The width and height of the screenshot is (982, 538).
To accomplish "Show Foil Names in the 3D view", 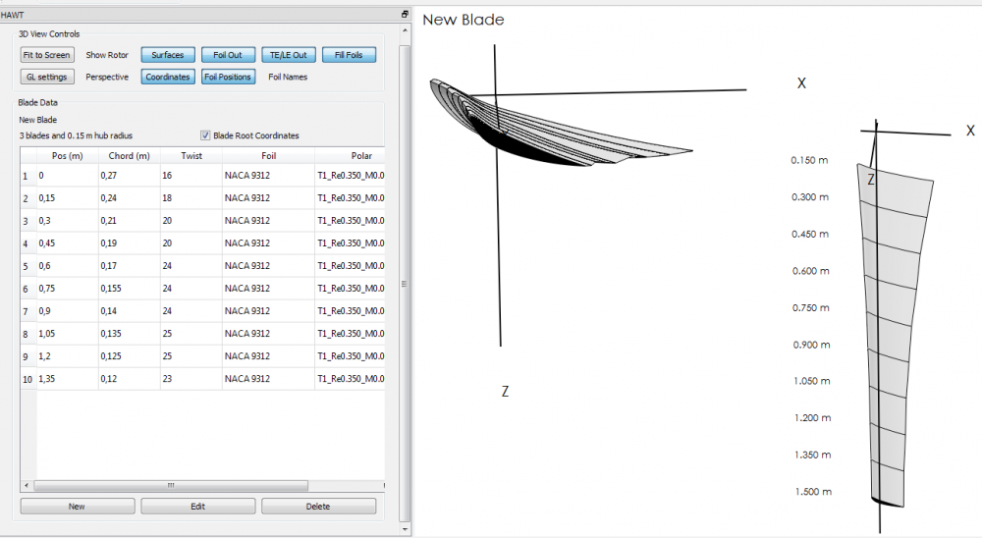I will tap(288, 77).
